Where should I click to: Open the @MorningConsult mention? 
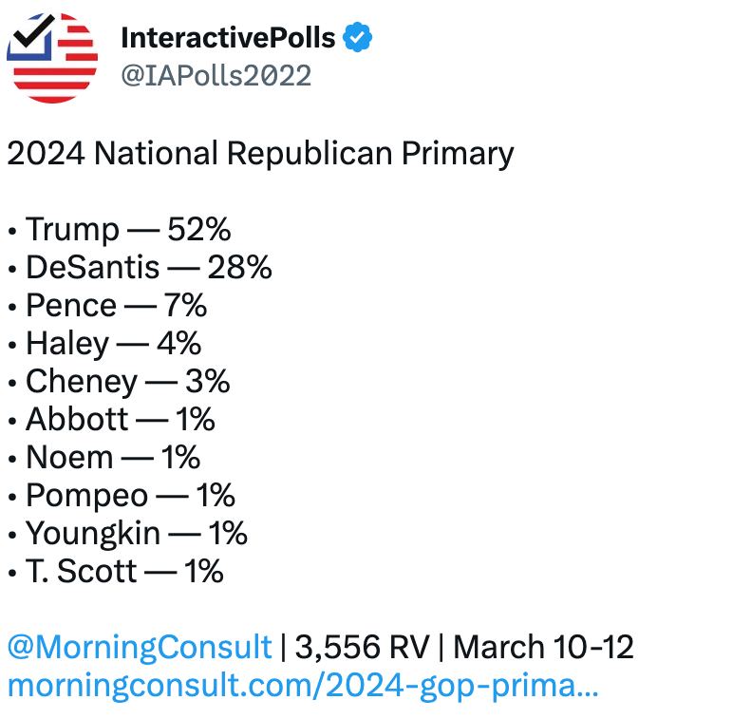tap(140, 647)
